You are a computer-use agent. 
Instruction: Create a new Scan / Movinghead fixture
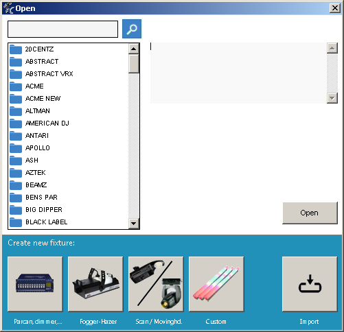click(x=156, y=284)
